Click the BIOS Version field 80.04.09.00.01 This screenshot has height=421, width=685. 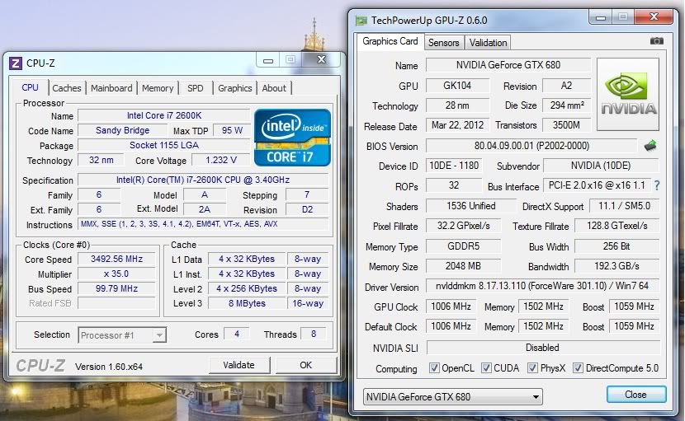(531, 146)
